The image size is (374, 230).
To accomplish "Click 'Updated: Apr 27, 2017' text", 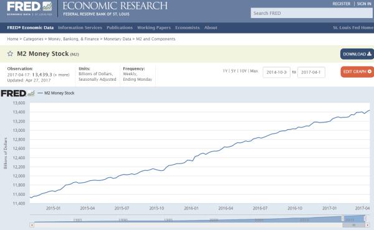I will point(29,80).
